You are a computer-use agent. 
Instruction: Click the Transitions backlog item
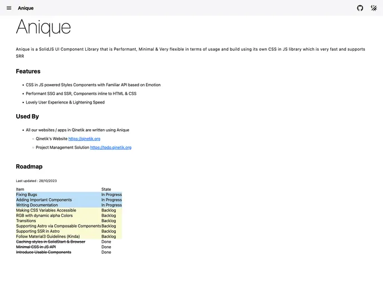click(26, 221)
